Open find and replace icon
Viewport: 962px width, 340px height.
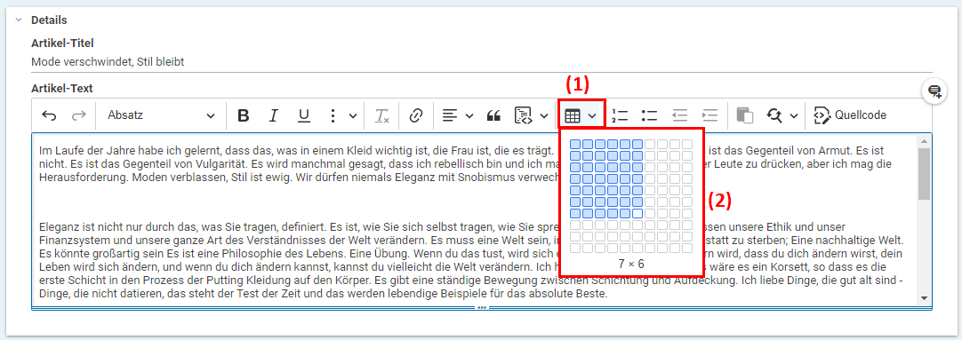774,115
